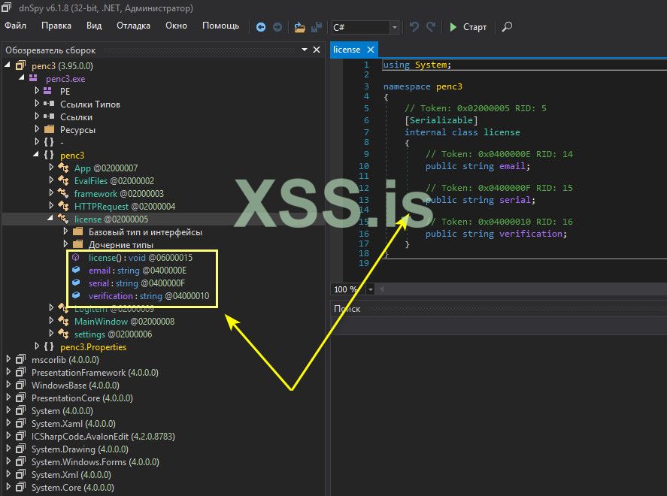Select the verification string field
Screen dimensions: 667x496
point(110,296)
